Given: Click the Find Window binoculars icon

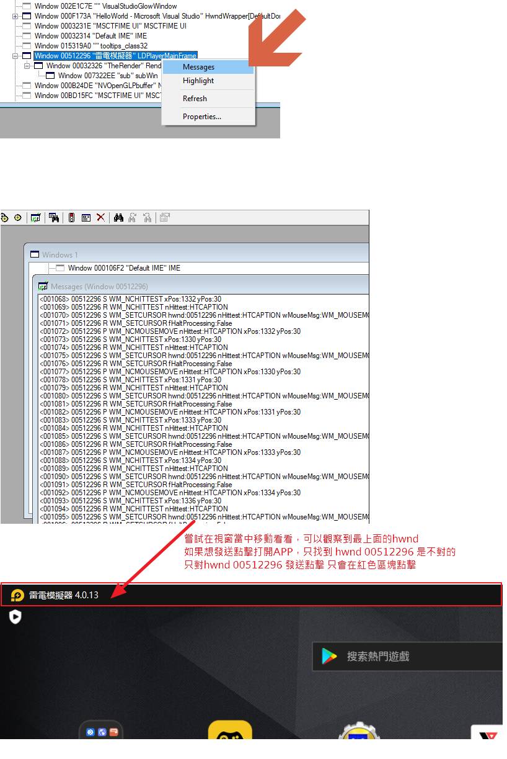Looking at the screenshot, I should click(118, 218).
